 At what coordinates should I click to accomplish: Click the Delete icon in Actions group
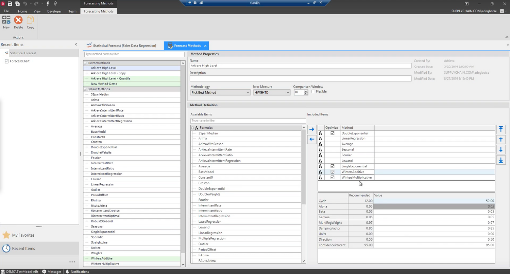(18, 20)
